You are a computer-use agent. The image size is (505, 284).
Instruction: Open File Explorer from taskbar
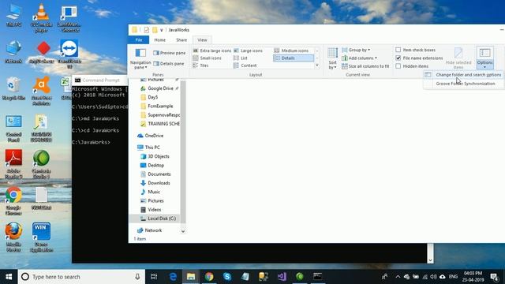(x=191, y=277)
